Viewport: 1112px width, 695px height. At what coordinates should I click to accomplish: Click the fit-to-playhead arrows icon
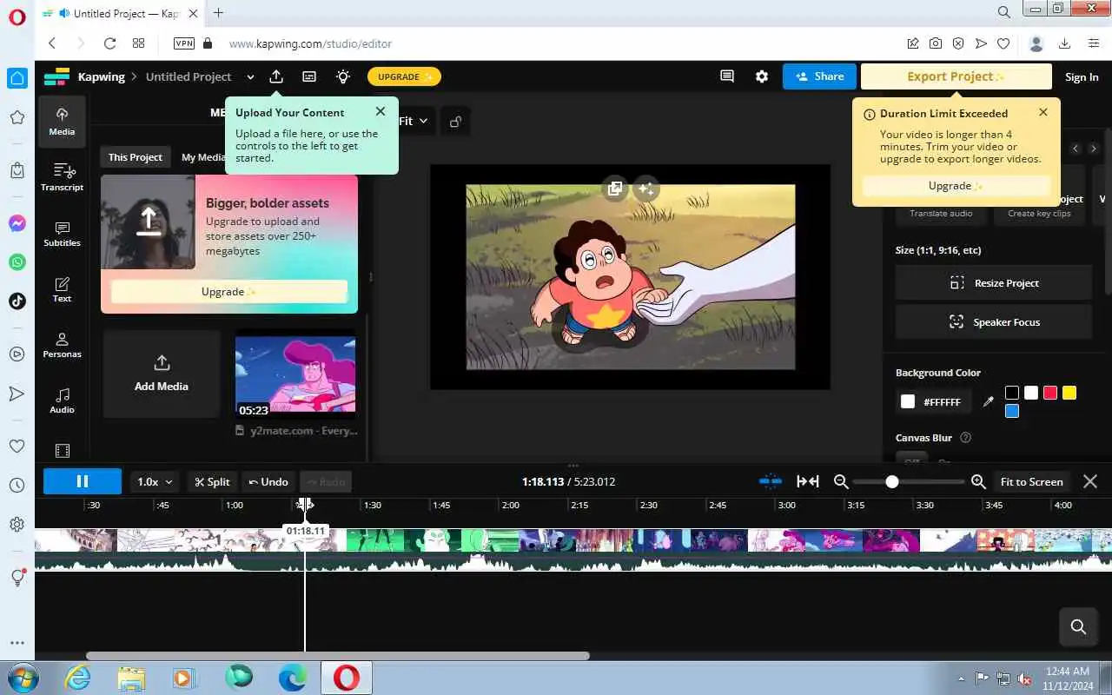pos(808,481)
